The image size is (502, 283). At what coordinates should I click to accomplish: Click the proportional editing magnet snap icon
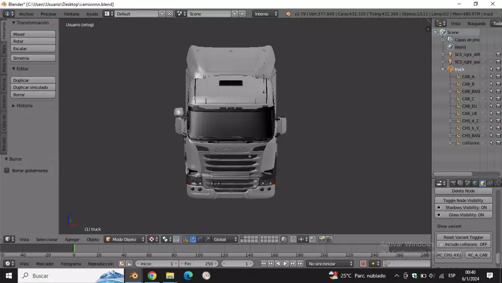pos(293,239)
